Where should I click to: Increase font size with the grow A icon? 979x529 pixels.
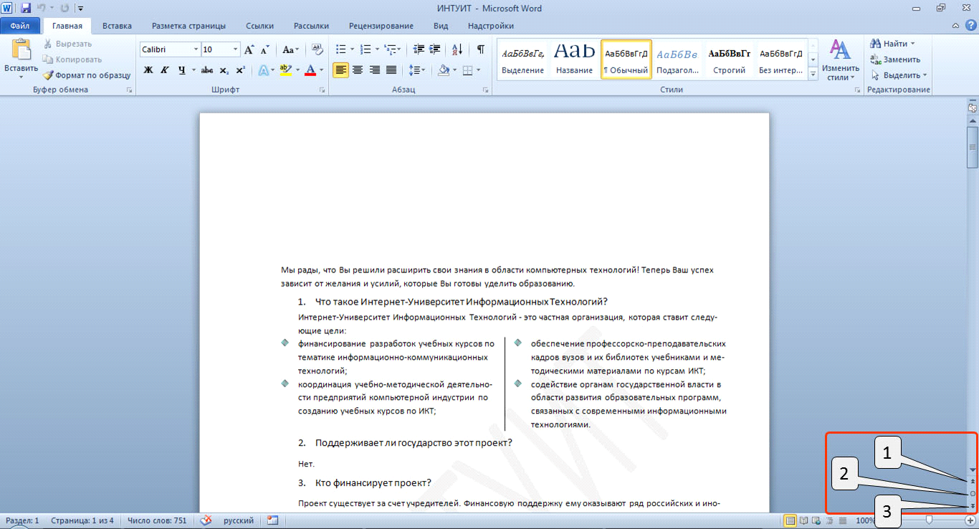(249, 49)
